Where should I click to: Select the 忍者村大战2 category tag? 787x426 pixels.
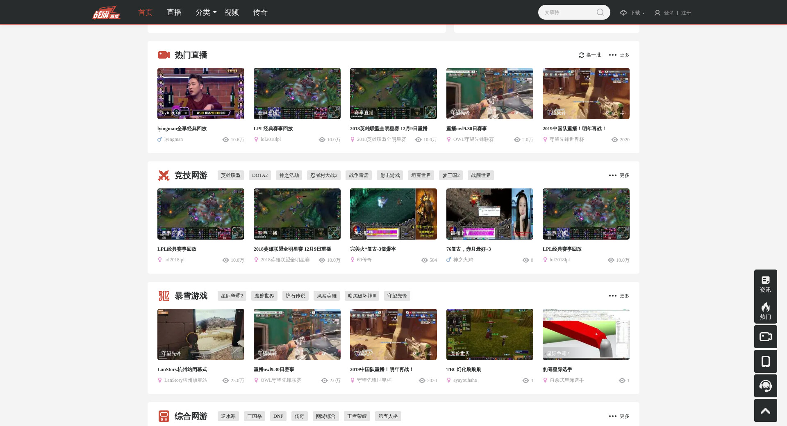[324, 175]
